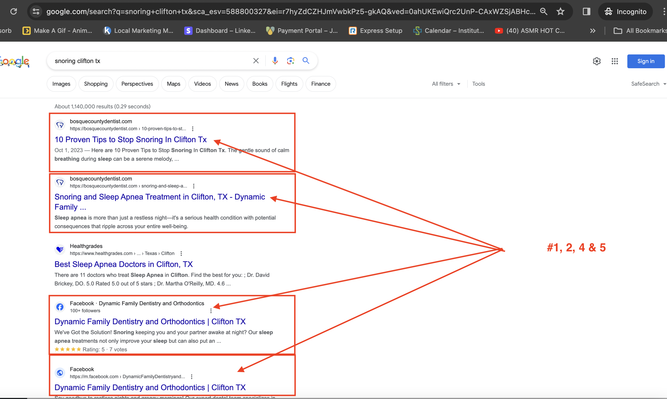Open 10 Proven Tips to Stop Snoring link
This screenshot has width=667, height=399.
coord(130,140)
